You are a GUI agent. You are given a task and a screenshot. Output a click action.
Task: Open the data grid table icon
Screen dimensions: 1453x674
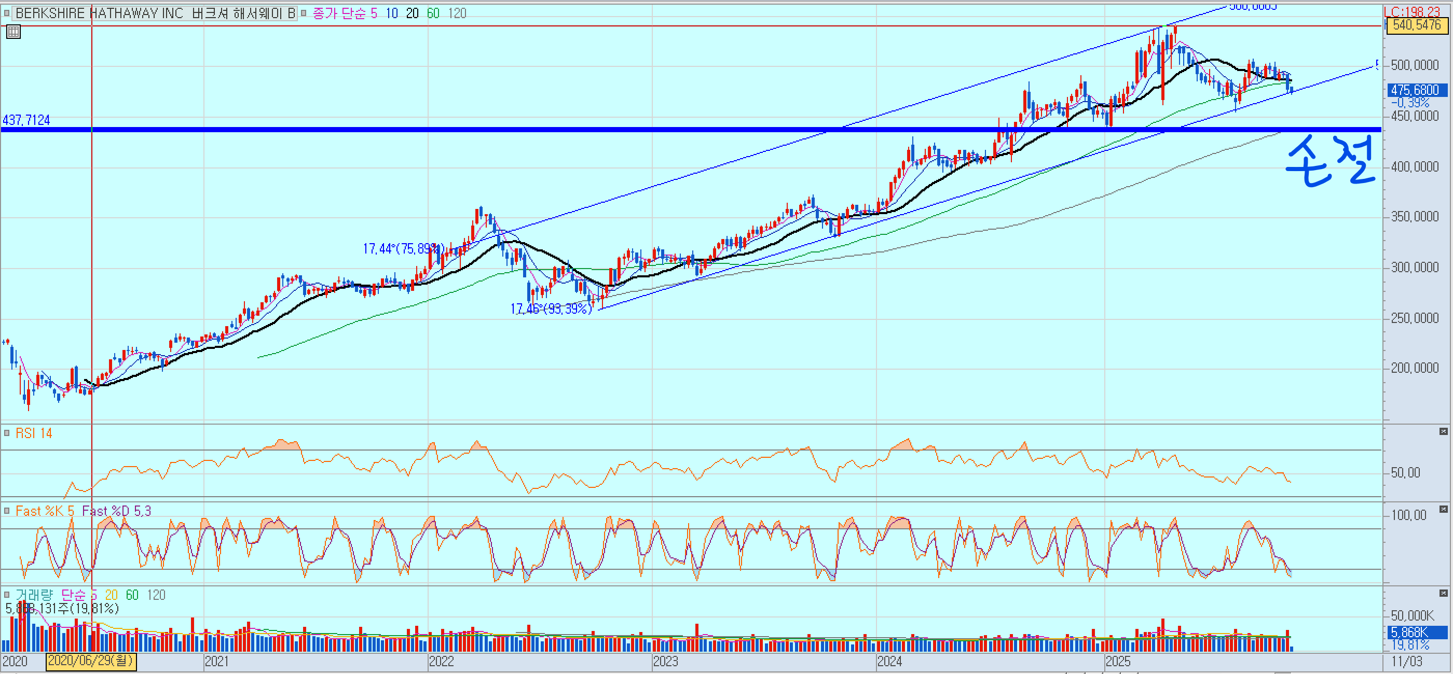[13, 32]
